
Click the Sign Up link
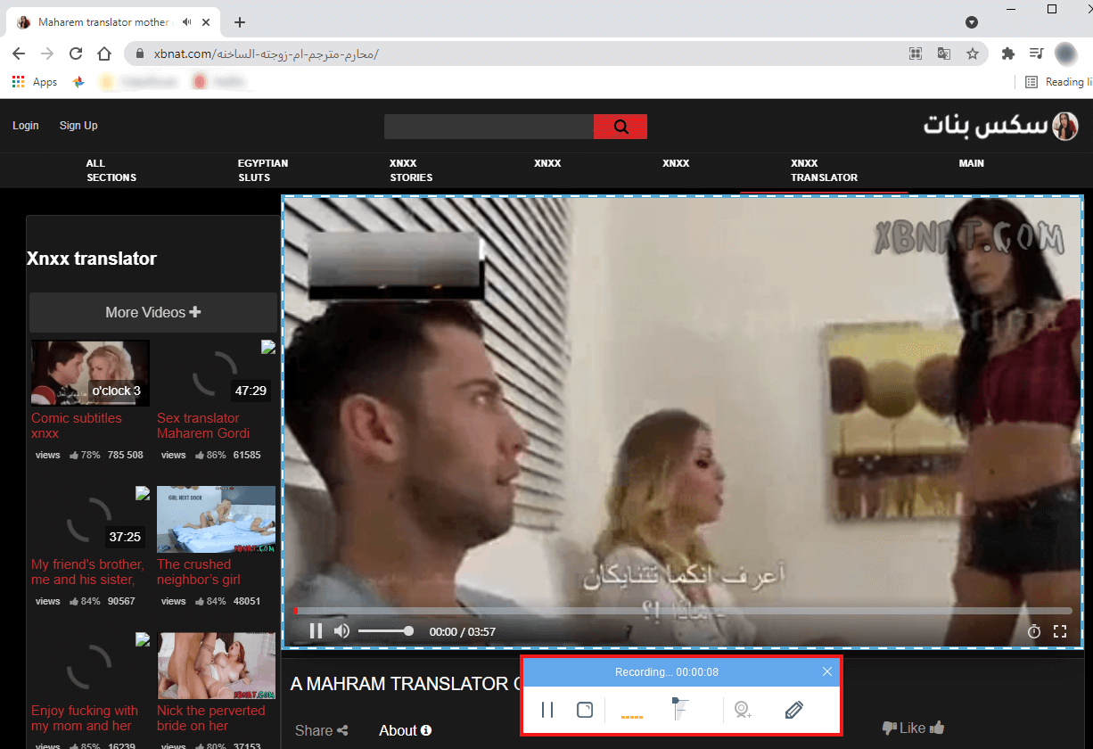click(x=78, y=126)
